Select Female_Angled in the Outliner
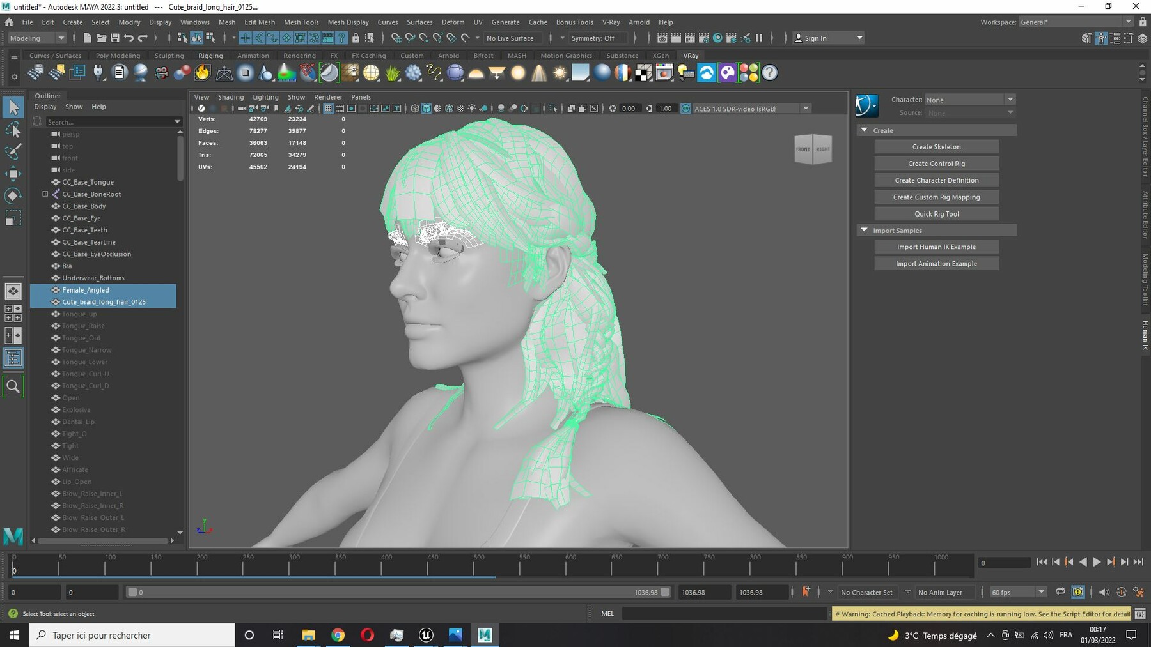Viewport: 1151px width, 647px height. [x=104, y=290]
